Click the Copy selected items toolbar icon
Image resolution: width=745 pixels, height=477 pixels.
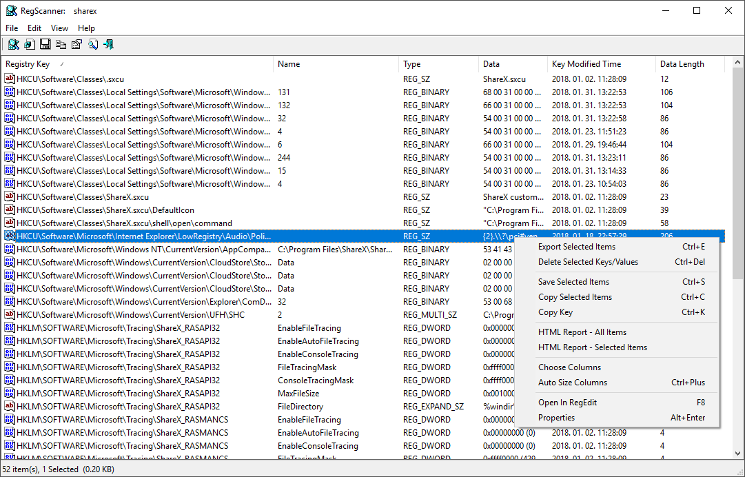[61, 45]
